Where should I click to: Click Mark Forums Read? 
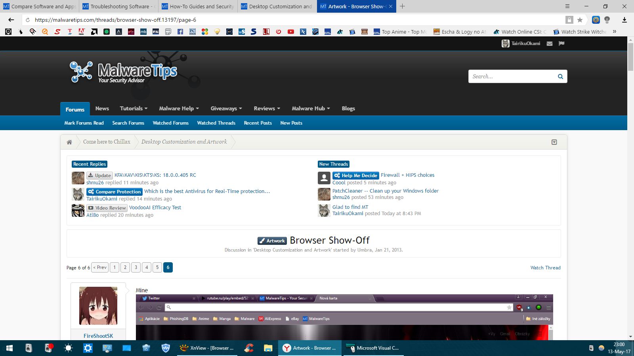84,123
